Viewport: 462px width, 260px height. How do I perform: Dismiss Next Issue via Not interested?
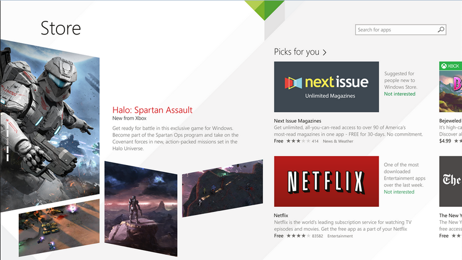399,94
